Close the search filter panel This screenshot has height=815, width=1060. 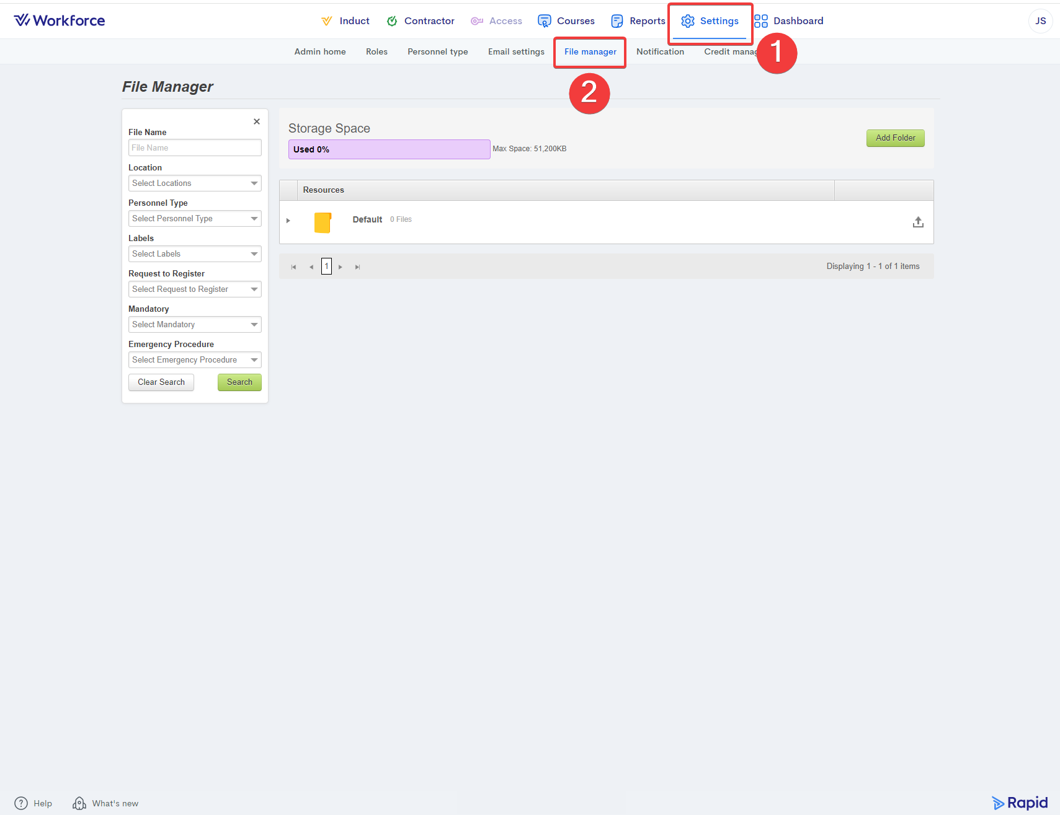(256, 121)
